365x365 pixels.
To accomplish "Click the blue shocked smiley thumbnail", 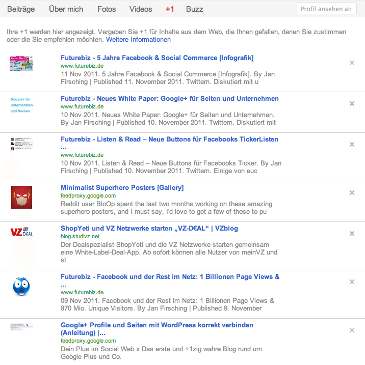I will tap(21, 286).
